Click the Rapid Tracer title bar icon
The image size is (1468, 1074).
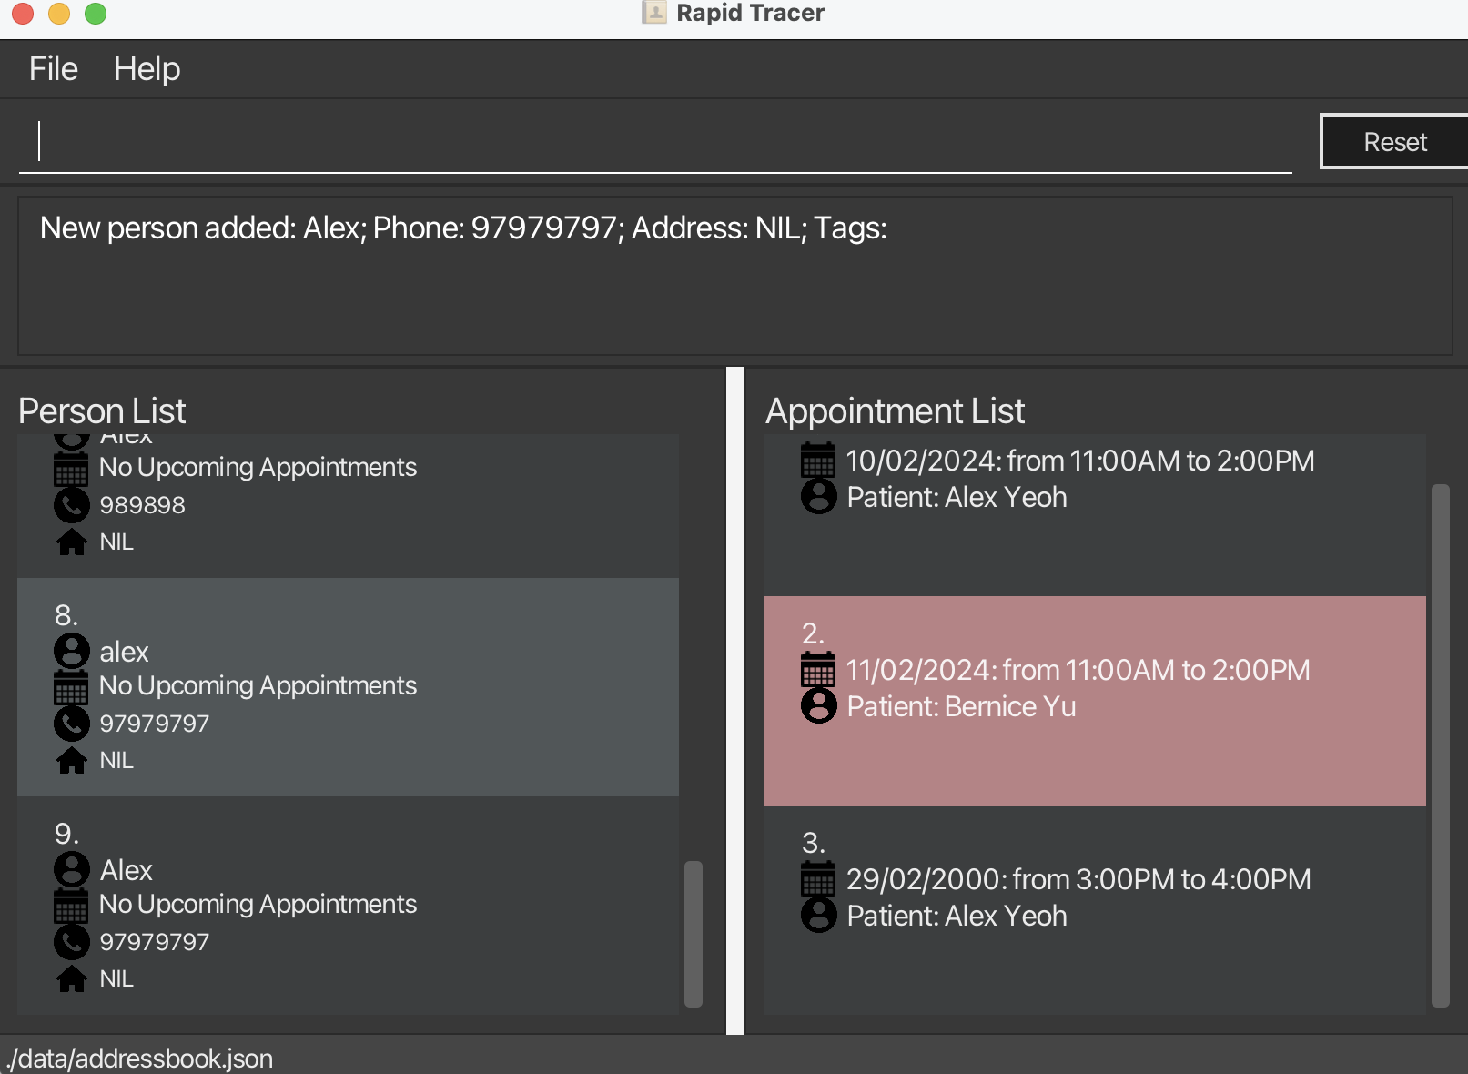tap(654, 12)
